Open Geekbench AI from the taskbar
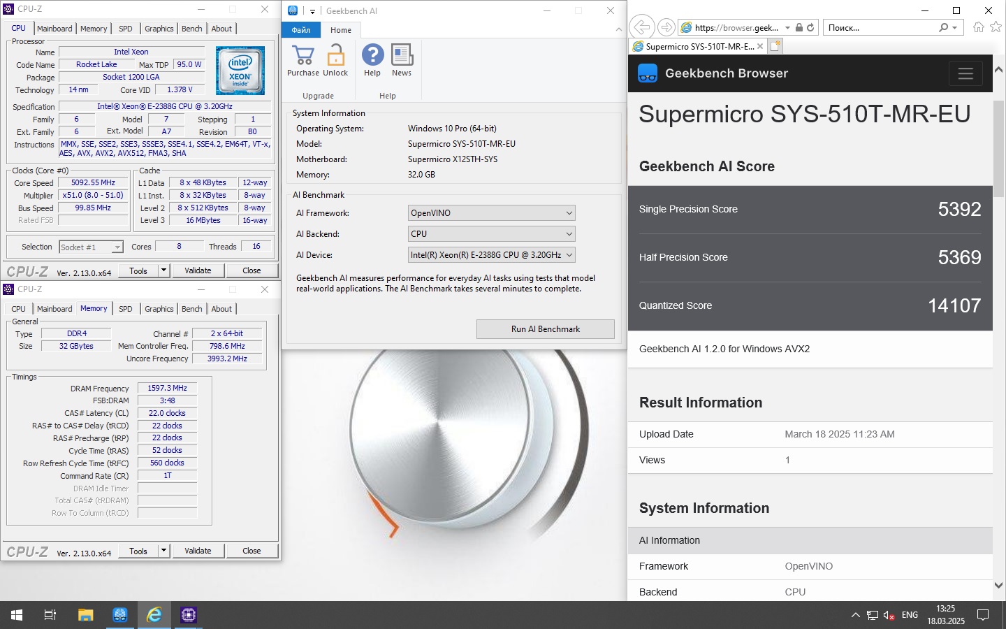The width and height of the screenshot is (1006, 629). pos(120,615)
